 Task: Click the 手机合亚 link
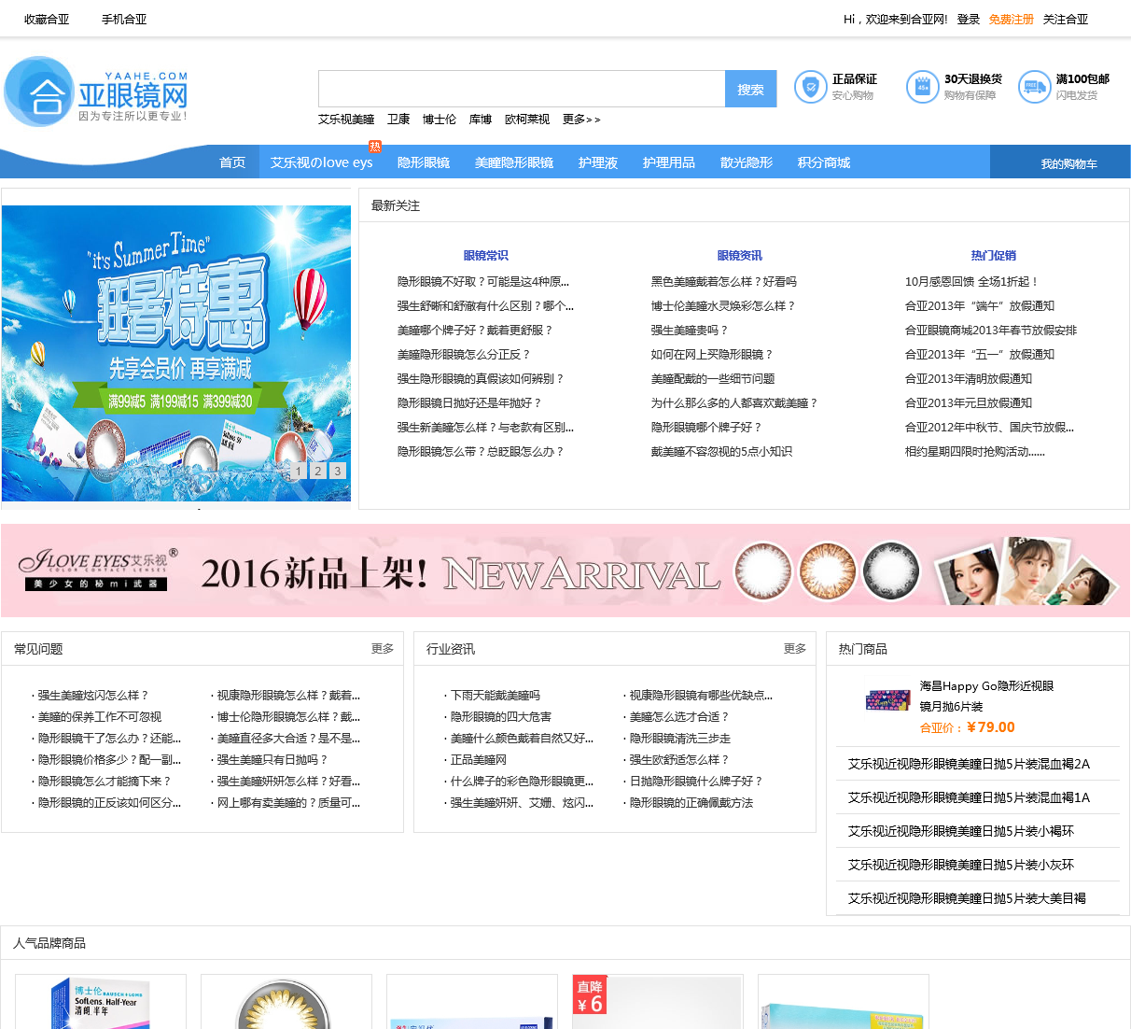124,19
